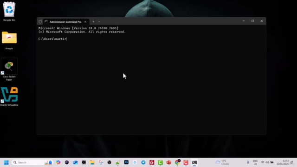Close the terminal window
The width and height of the screenshot is (297, 167).
[x=261, y=21]
